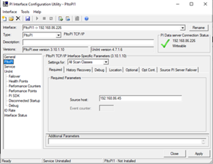Image resolution: width=213 pixels, height=164 pixels.
Task: Click the UniInt version 4.7.1.6 field
Action: point(122,50)
